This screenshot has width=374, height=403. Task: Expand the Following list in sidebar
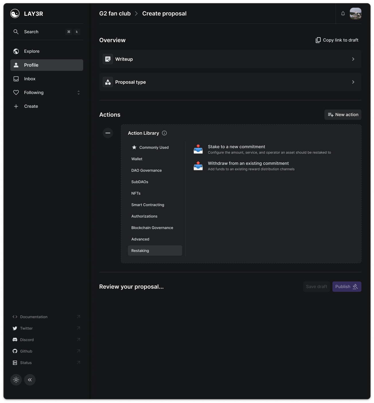pyautogui.click(x=78, y=93)
